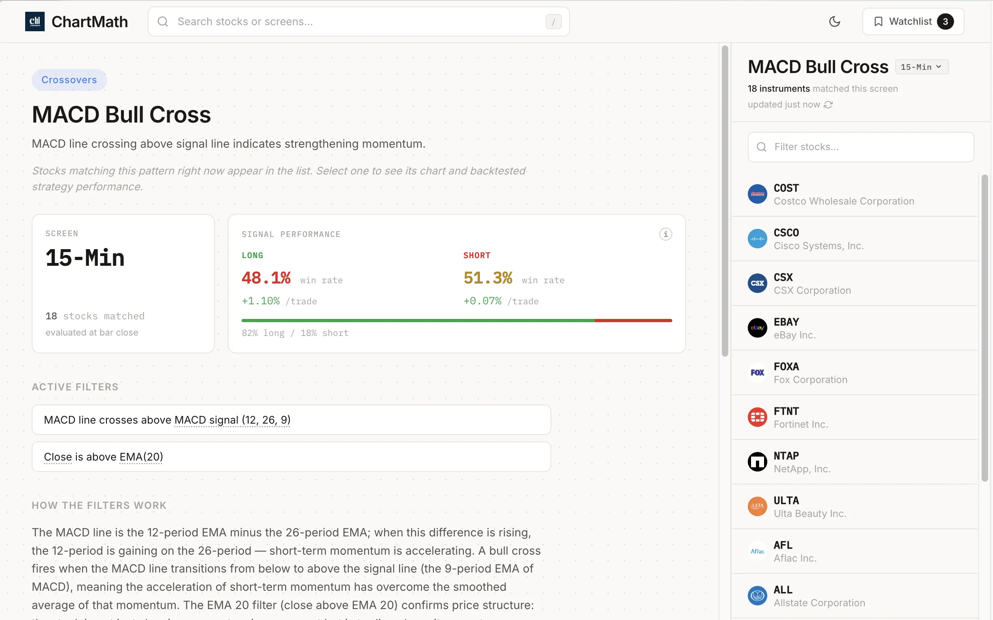This screenshot has width=993, height=620.
Task: Select the Allstate logo icon
Action: pos(757,596)
